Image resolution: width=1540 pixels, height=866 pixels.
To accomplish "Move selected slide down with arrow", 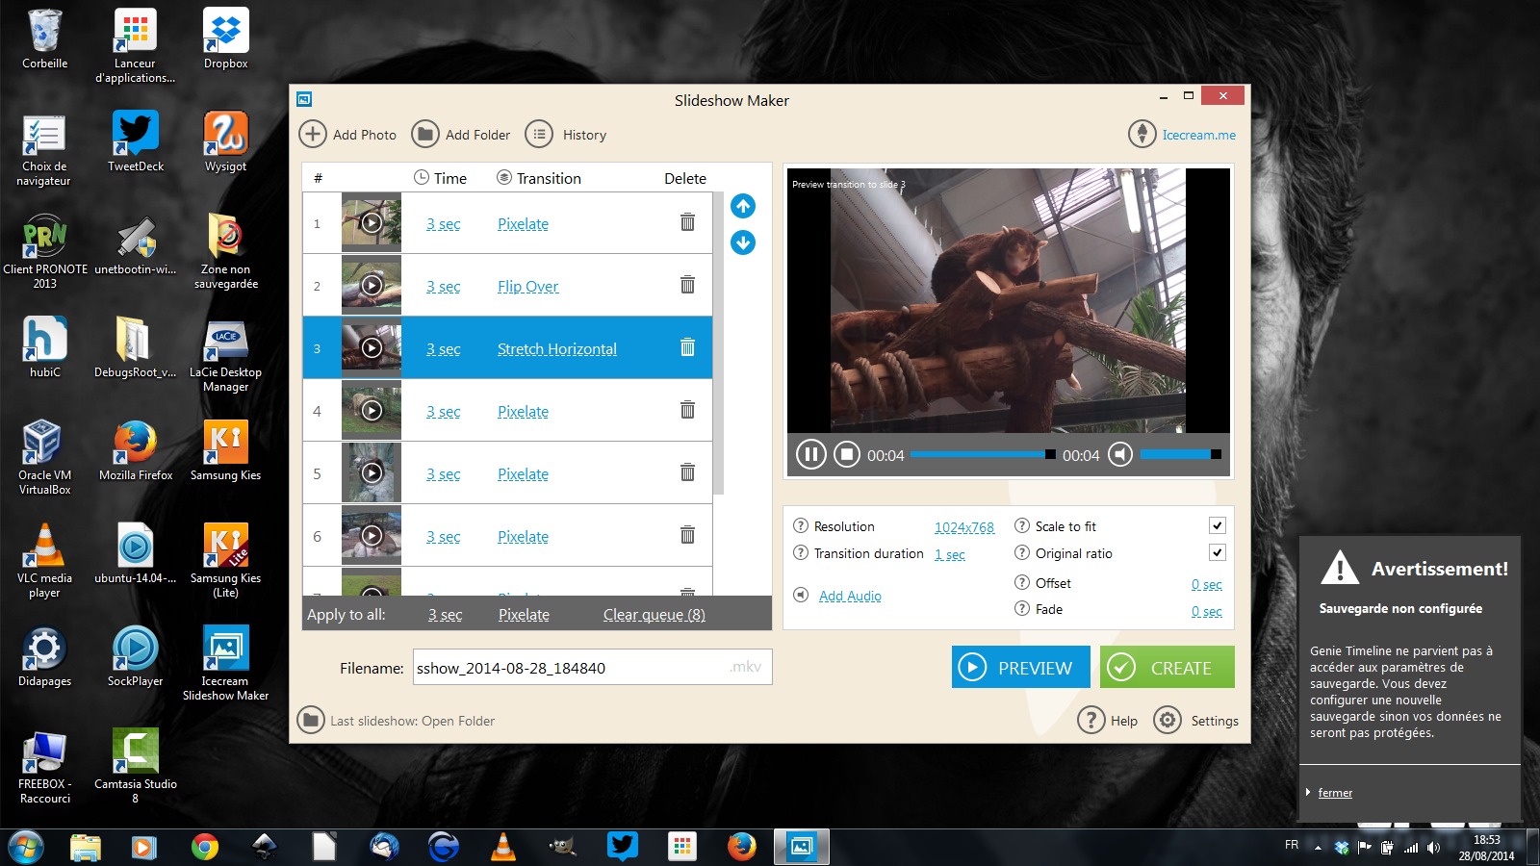I will [x=743, y=242].
